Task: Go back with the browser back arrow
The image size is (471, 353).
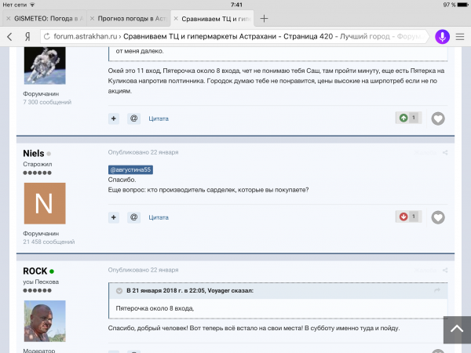Action: [9, 37]
